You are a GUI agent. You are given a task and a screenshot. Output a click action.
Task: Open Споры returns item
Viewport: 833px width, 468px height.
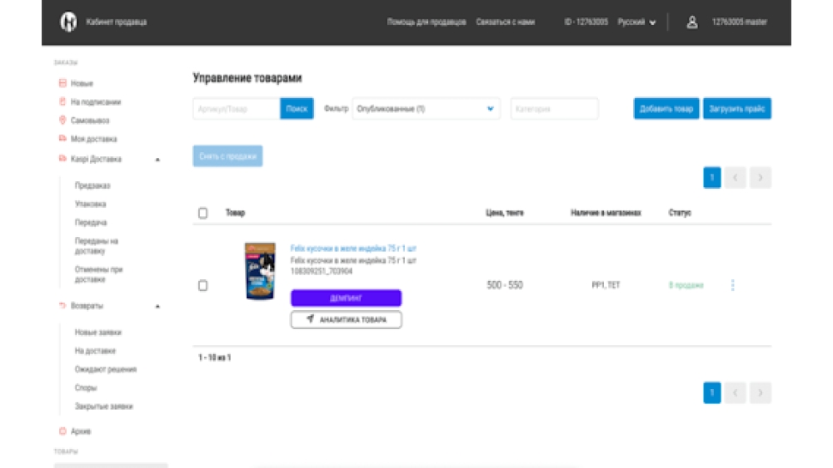tap(86, 388)
